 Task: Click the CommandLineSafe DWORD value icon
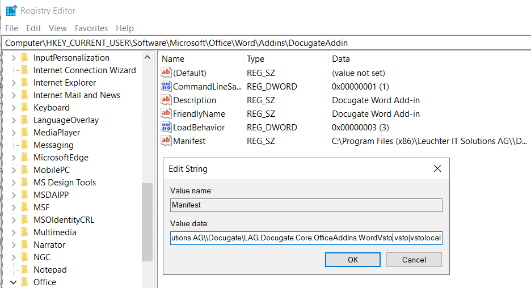click(166, 86)
